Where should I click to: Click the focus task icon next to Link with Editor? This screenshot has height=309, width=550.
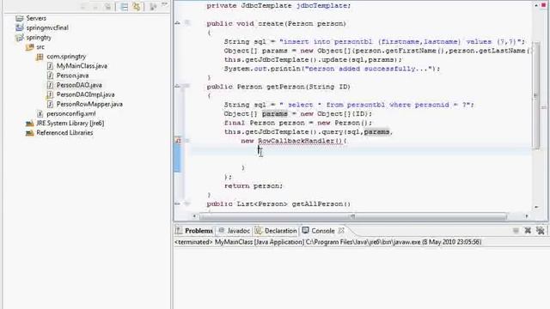tap(153, 7)
